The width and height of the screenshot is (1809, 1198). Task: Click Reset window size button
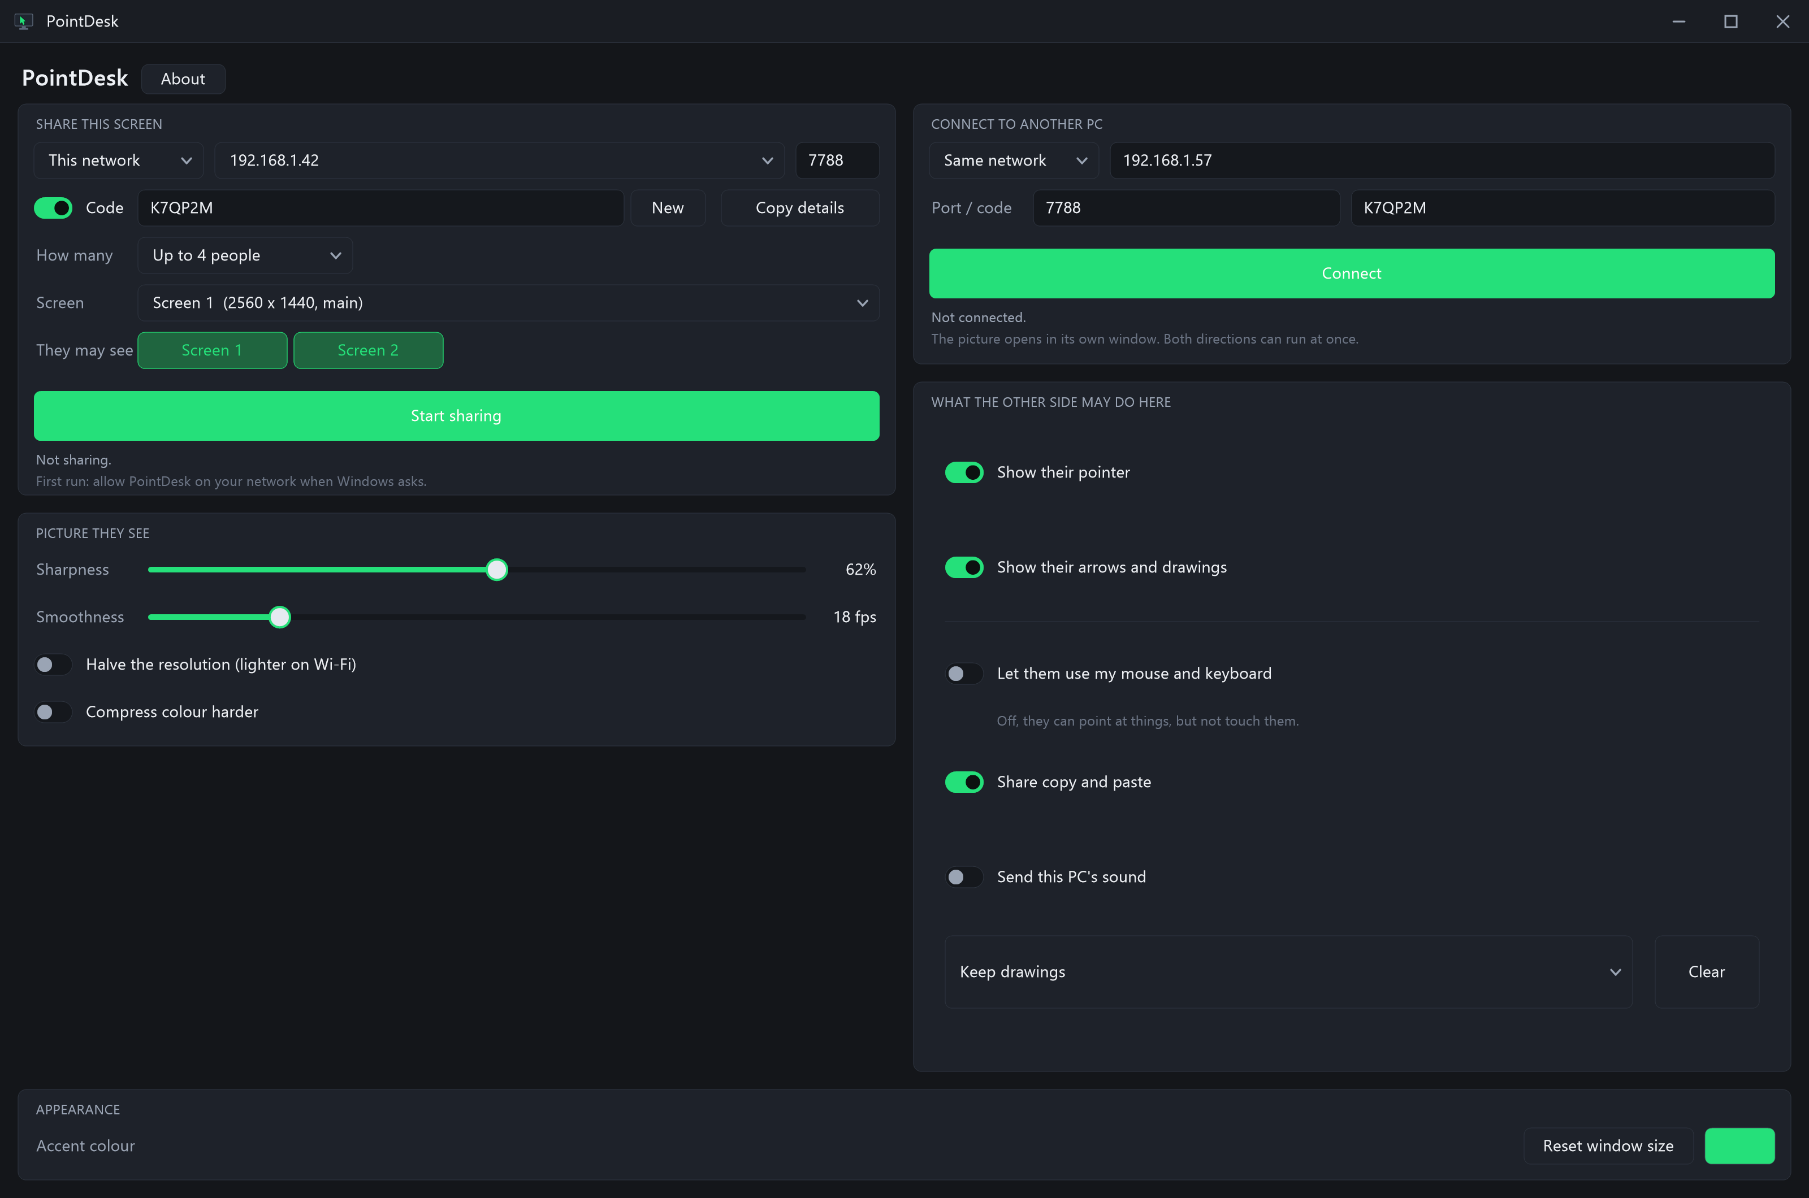pos(1608,1146)
